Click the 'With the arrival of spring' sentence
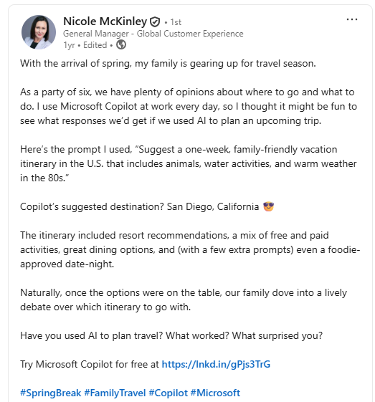This screenshot has height=402, width=375. (x=168, y=64)
